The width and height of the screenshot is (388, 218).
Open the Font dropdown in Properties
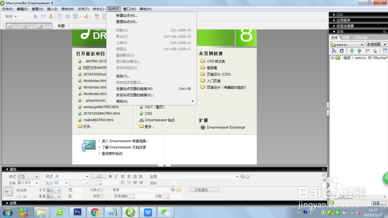pos(28,183)
